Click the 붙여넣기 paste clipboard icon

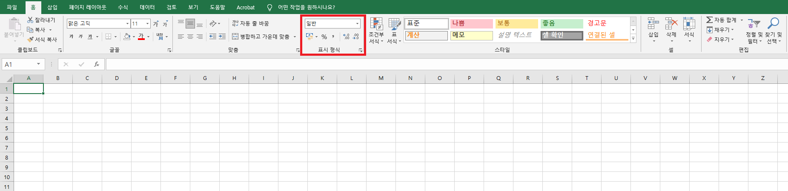[x=14, y=24]
